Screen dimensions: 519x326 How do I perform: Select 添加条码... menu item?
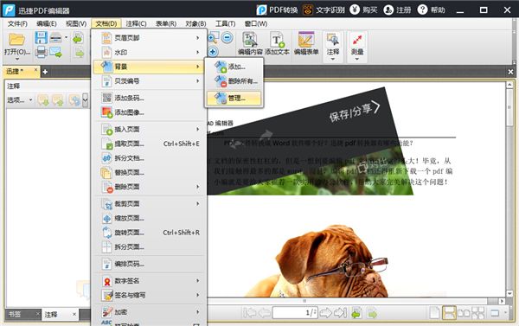pos(149,98)
